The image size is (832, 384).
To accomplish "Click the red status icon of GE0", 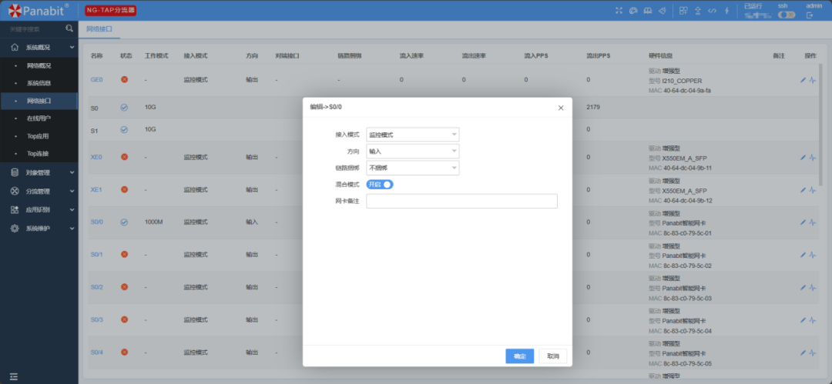I will coord(124,79).
